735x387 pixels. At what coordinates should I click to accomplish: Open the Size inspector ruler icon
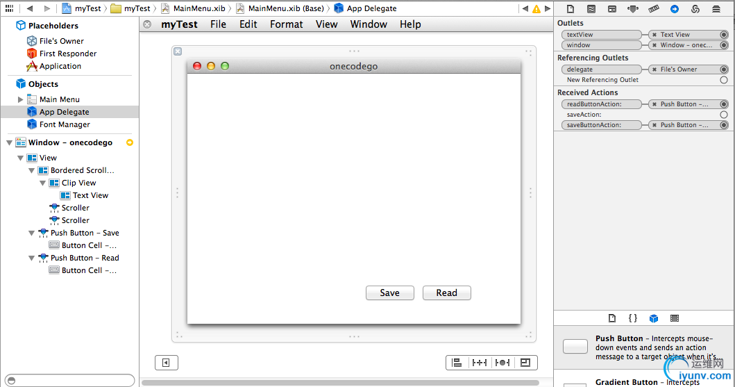[x=654, y=9]
